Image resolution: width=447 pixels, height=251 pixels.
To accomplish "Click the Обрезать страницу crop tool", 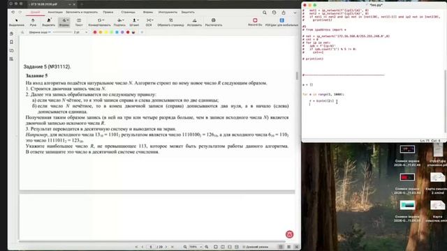I will tap(170, 22).
